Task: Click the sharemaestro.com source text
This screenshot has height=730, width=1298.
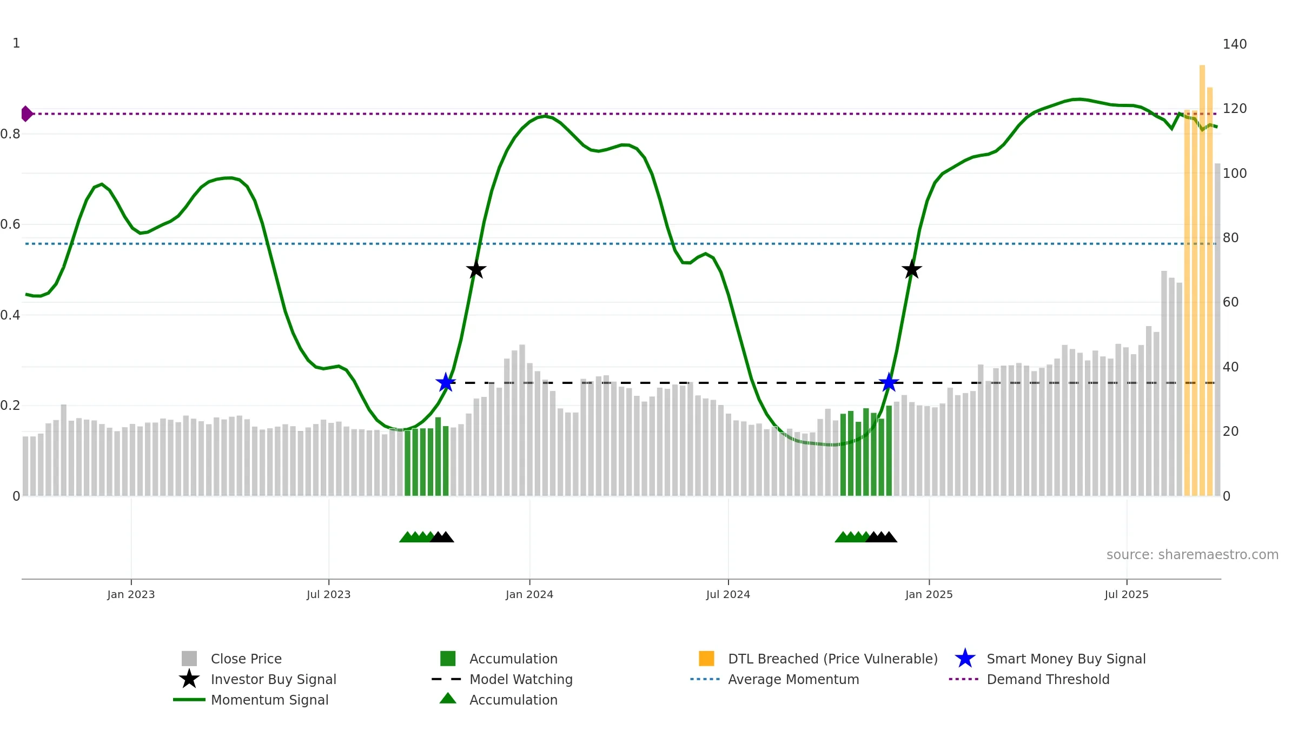Action: click(x=1193, y=555)
